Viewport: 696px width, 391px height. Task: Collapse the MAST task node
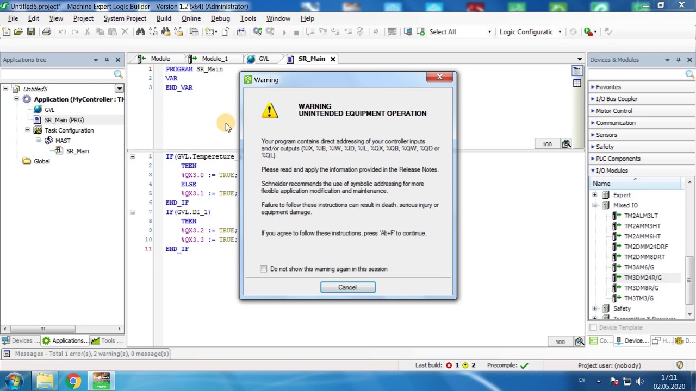pos(39,140)
